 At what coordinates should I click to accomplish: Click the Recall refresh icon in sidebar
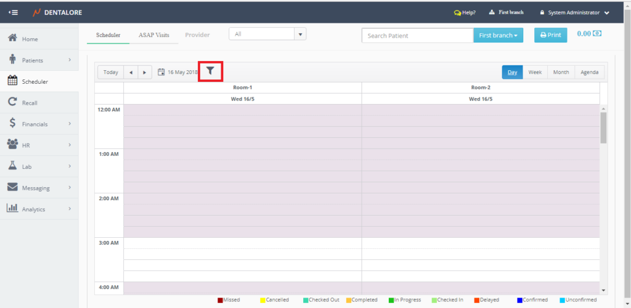[12, 102]
